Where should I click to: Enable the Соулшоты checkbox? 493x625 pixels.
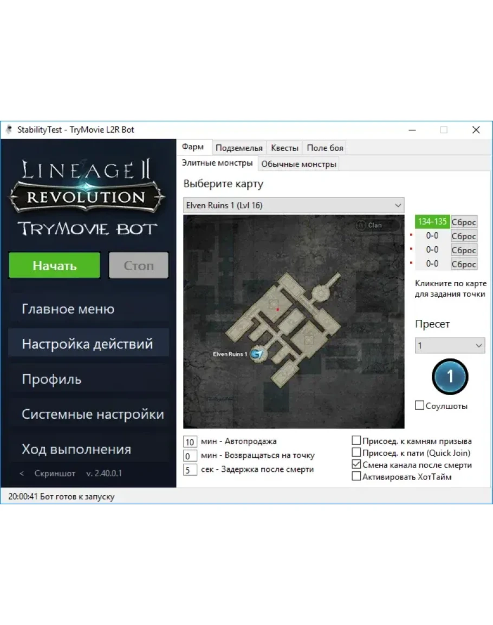(419, 405)
